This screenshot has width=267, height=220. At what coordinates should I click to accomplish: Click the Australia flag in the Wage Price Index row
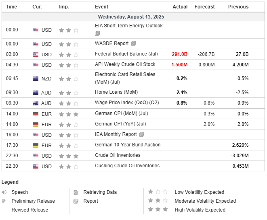pos(36,103)
